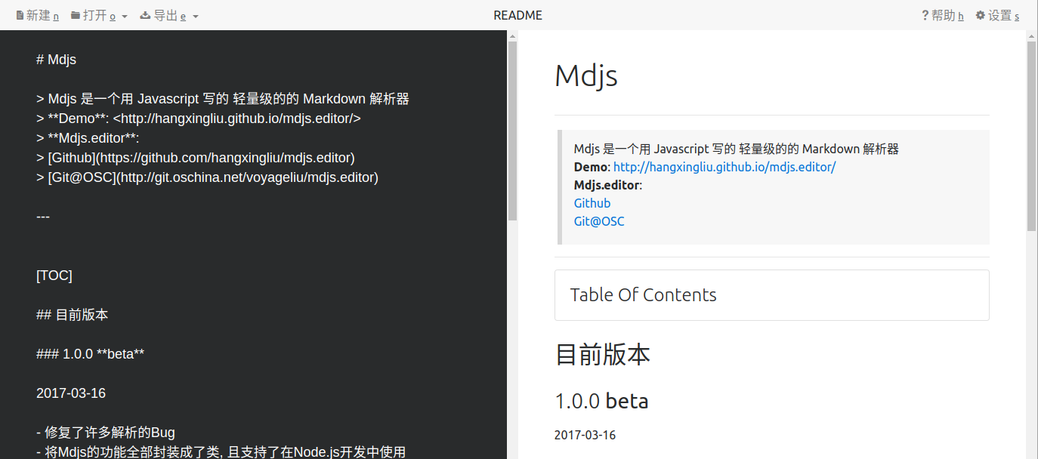Click the '### 1.0.0 **beta**' editor line
This screenshot has height=459, width=1038.
coord(90,354)
